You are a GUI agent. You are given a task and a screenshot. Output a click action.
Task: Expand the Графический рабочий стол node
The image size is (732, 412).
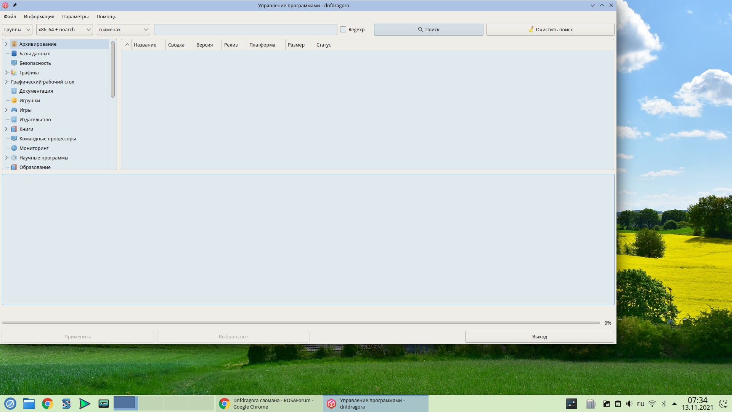(6, 82)
